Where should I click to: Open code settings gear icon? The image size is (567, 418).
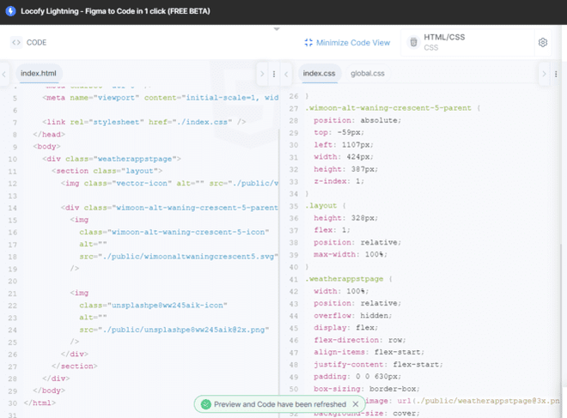[543, 43]
